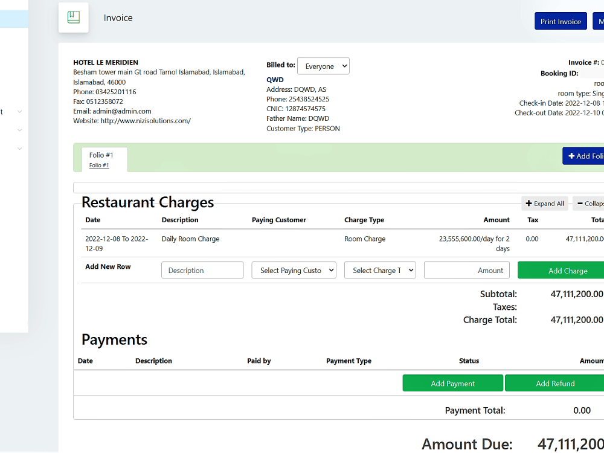This screenshot has width=604, height=453.
Task: Click the Add Payment button
Action: coord(452,384)
